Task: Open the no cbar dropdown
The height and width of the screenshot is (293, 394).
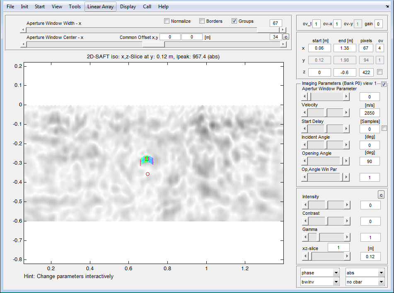Action: [365, 282]
